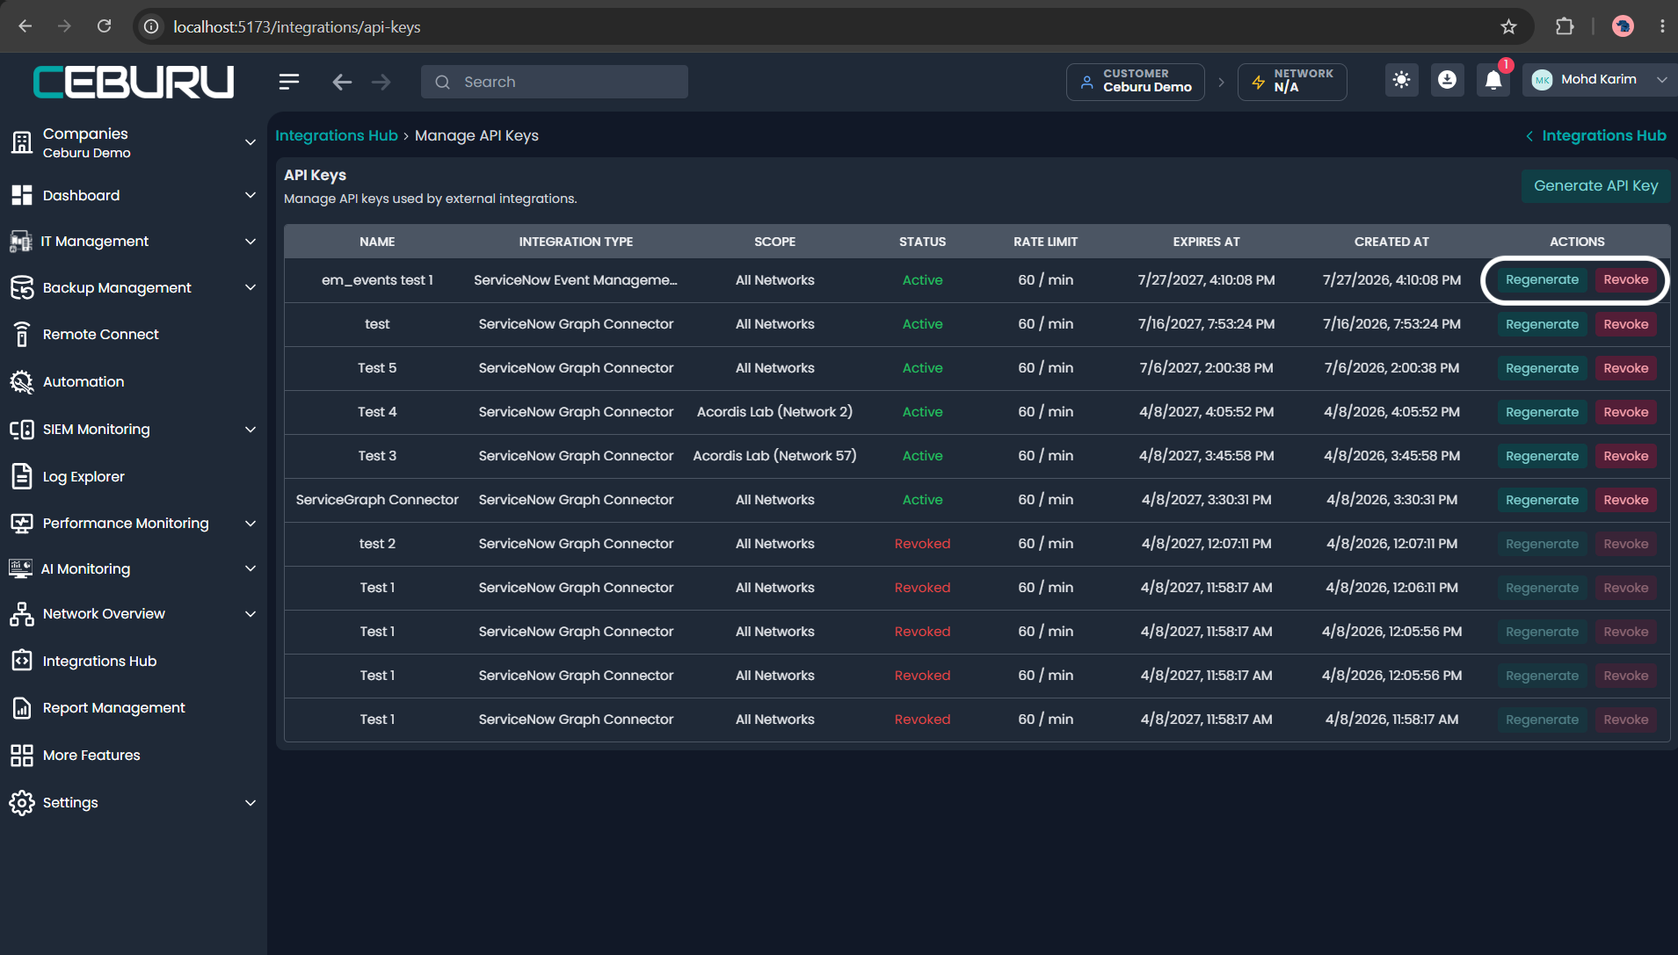The image size is (1678, 955).
Task: Click the Search input field
Action: (x=555, y=82)
